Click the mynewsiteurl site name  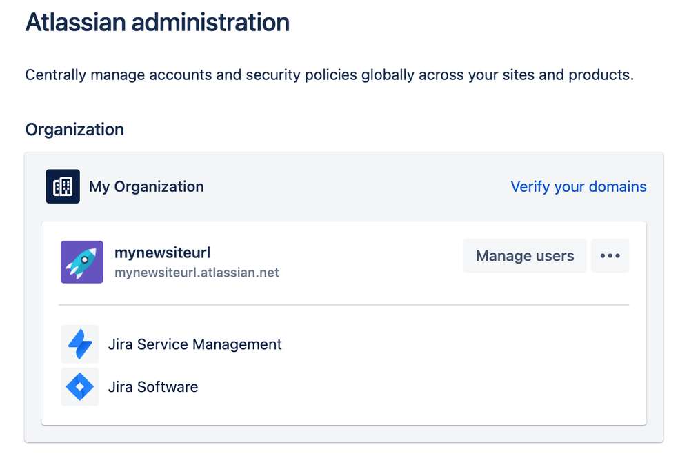coord(162,253)
